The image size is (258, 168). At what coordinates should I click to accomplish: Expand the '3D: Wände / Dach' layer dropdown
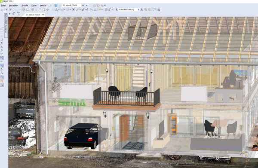[x=83, y=6]
